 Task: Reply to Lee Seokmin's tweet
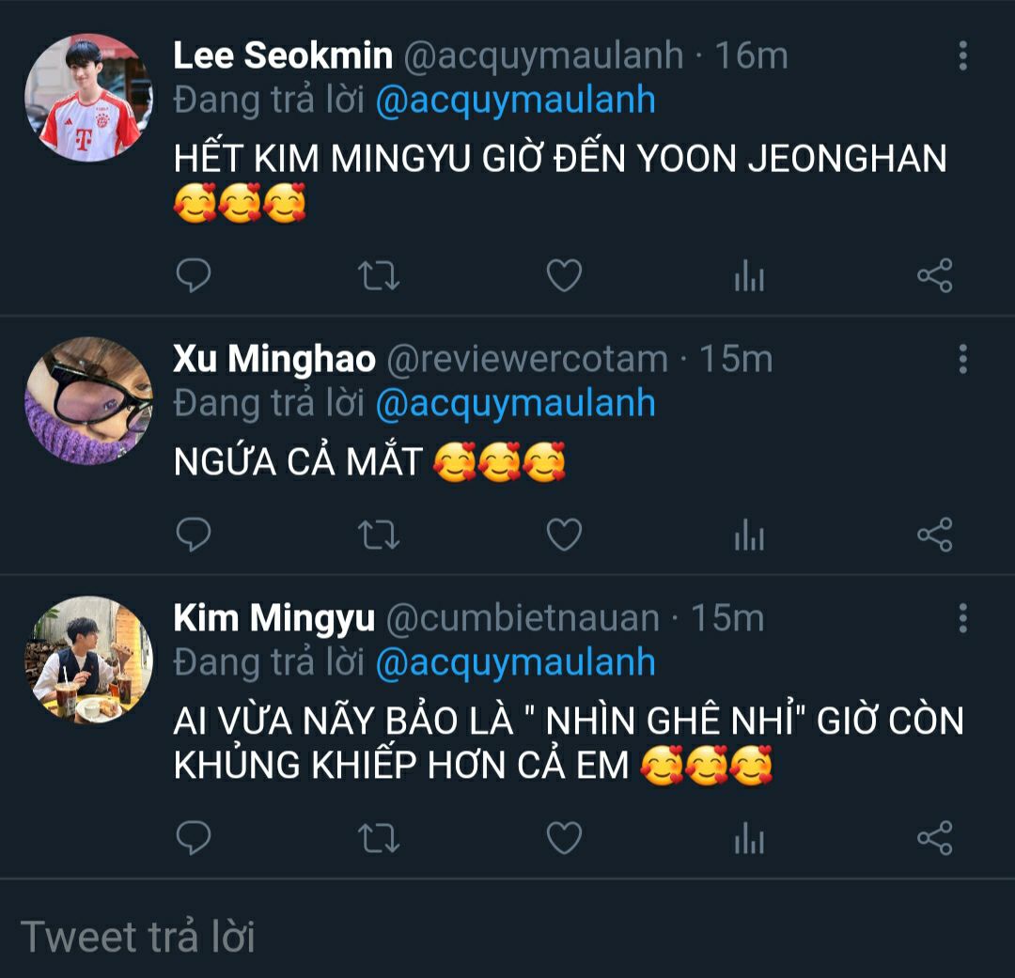(x=194, y=276)
